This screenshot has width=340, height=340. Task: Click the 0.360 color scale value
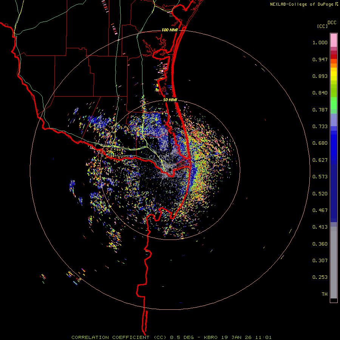pos(320,244)
